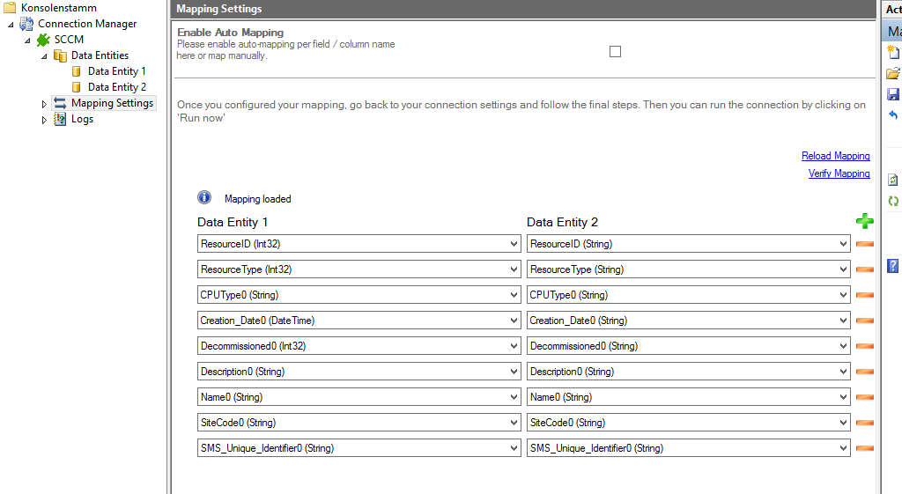The height and width of the screenshot is (494, 902).
Task: Collapse the Data Entities tree node
Action: click(45, 56)
